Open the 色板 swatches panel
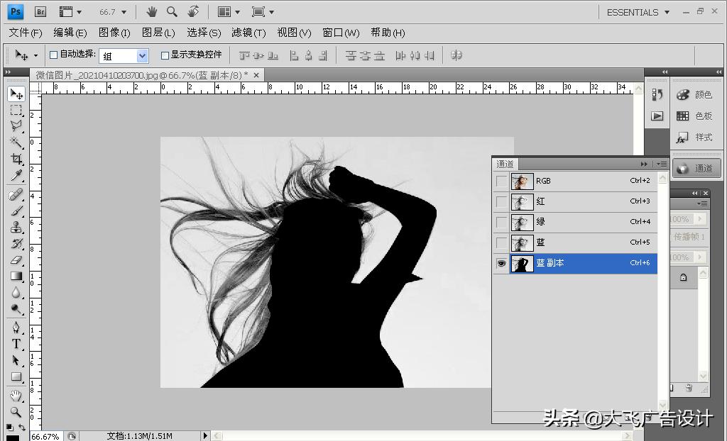This screenshot has width=727, height=441. point(693,116)
